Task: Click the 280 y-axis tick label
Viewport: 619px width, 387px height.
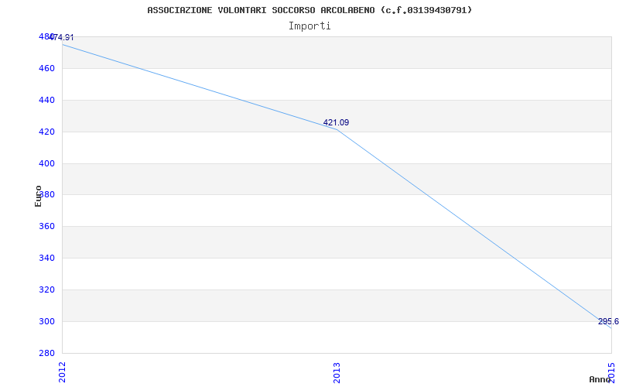Action: tap(46, 353)
